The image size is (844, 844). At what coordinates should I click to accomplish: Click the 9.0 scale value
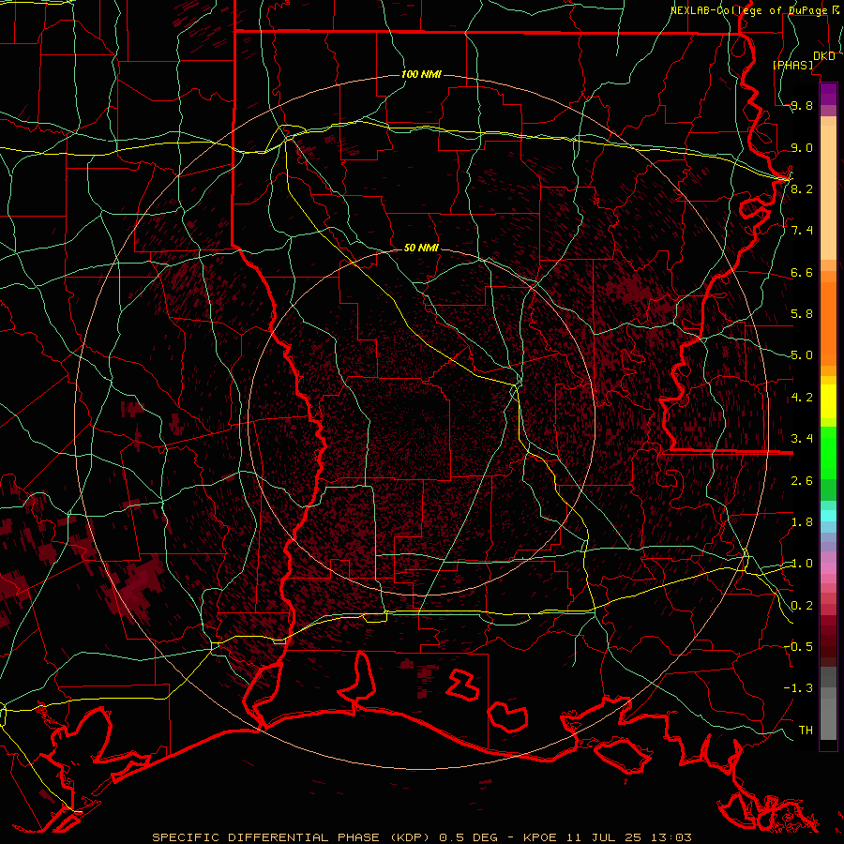coord(802,147)
